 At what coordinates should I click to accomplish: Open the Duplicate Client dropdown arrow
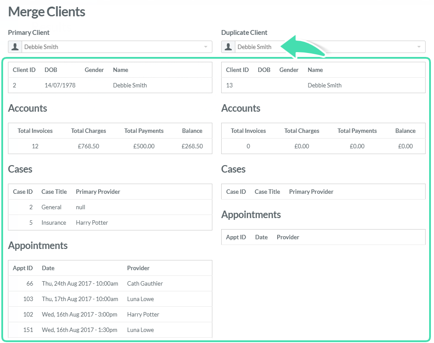419,47
